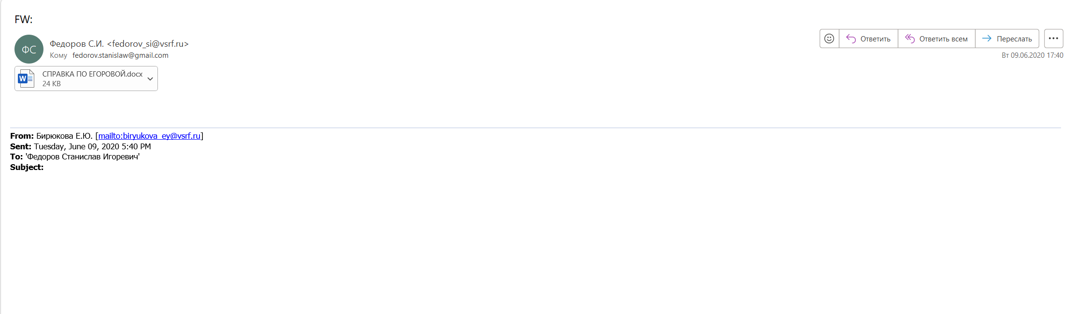Click recipient address fedorov.stanislaw@gmail.com
The image size is (1076, 314).
coord(120,55)
